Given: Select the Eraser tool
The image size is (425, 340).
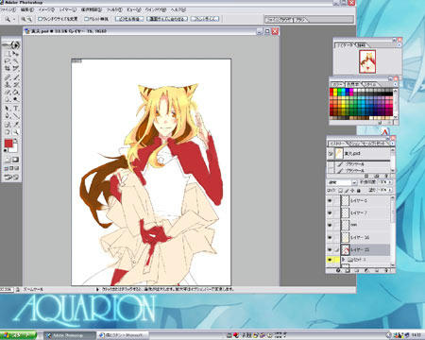Looking at the screenshot, I should tap(8, 93).
